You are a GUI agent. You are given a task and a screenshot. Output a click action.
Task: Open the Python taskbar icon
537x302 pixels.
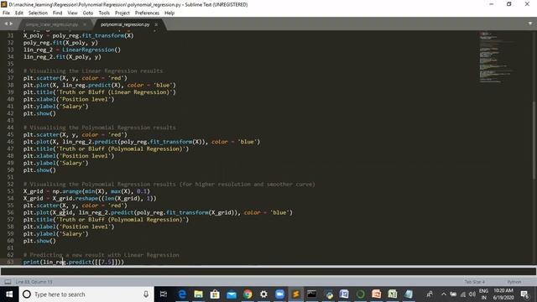coord(330,294)
